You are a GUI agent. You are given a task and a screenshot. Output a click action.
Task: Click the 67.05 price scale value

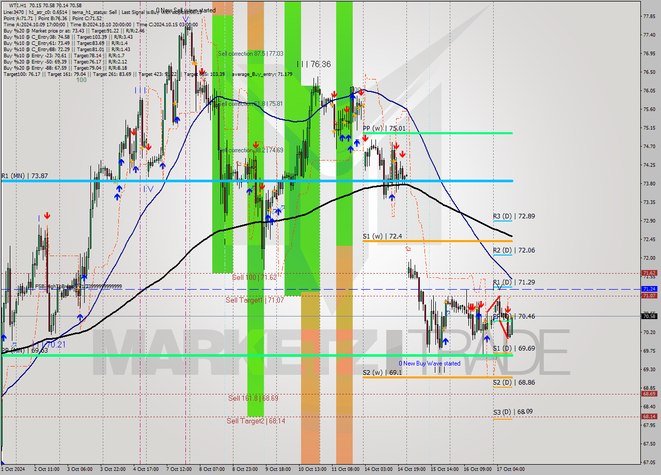pyautogui.click(x=649, y=462)
